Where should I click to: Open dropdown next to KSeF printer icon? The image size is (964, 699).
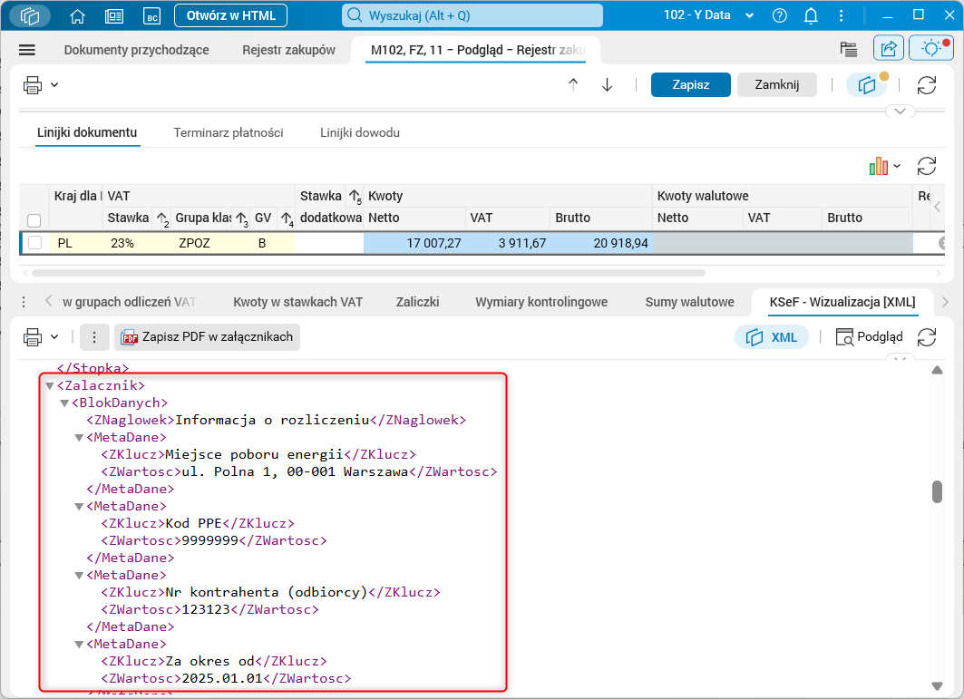click(x=54, y=337)
